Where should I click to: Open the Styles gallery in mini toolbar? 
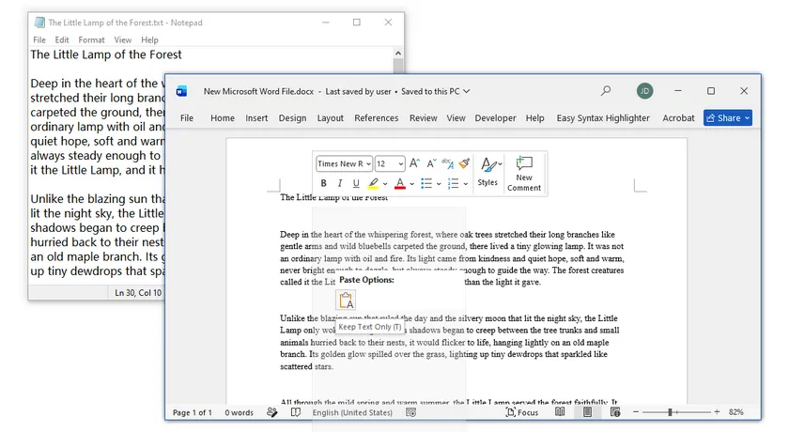point(488,172)
